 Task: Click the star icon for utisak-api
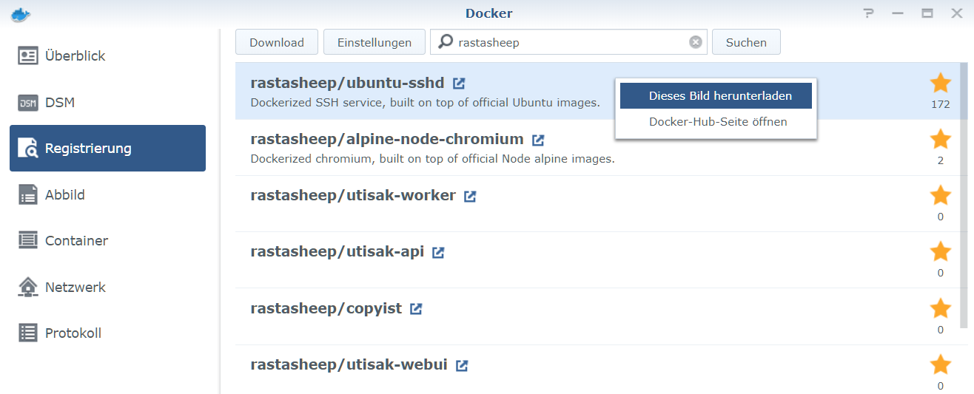pos(941,251)
